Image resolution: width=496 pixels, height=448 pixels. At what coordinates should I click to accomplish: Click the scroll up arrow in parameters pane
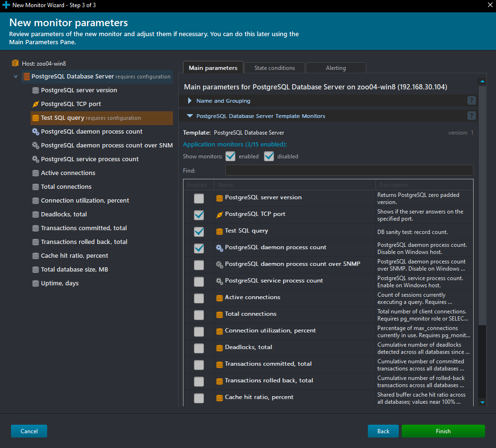click(482, 81)
